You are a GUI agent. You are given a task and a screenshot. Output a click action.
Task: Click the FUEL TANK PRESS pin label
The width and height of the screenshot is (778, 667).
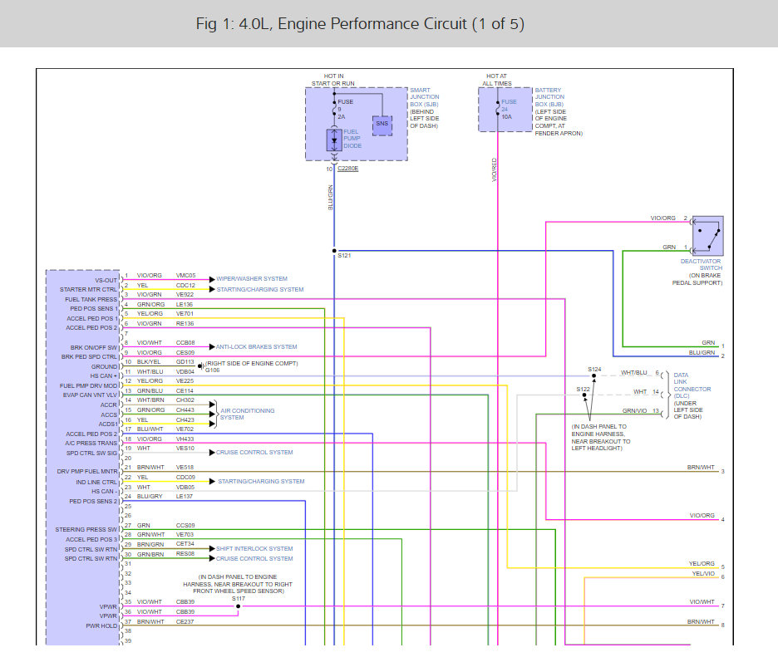[91, 300]
